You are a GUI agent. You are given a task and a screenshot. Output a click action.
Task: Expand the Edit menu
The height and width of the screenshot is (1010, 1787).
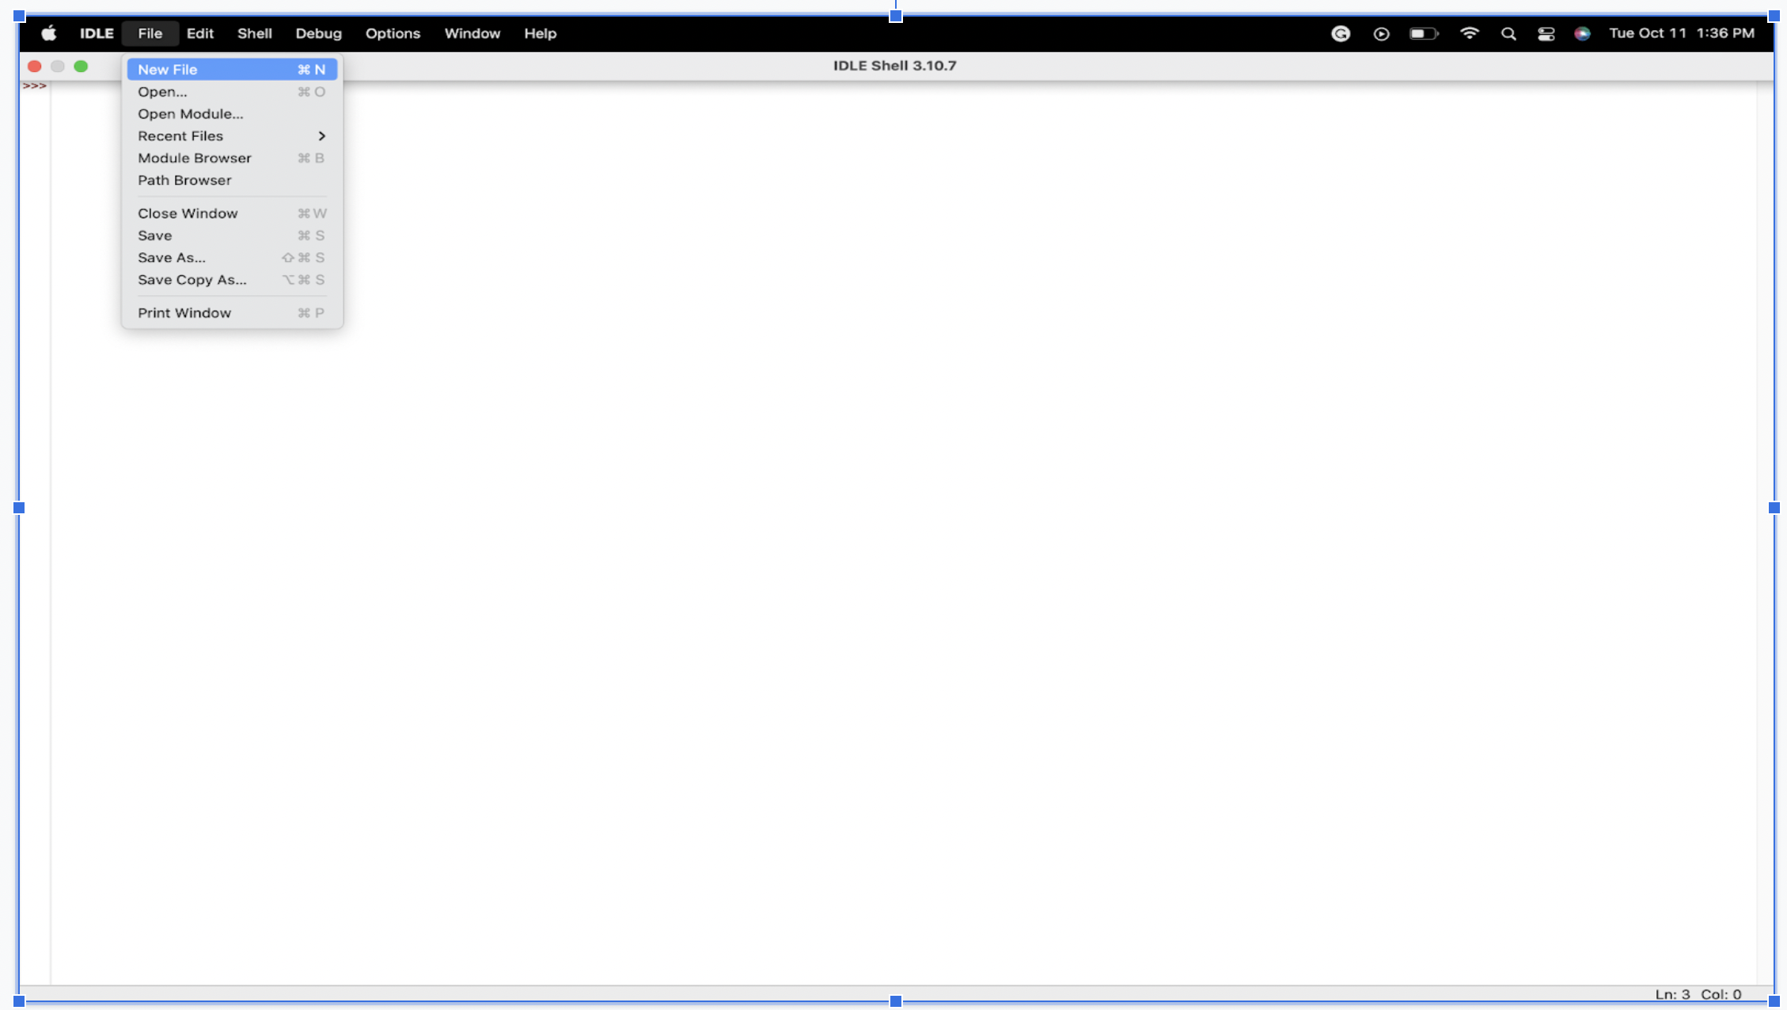199,33
